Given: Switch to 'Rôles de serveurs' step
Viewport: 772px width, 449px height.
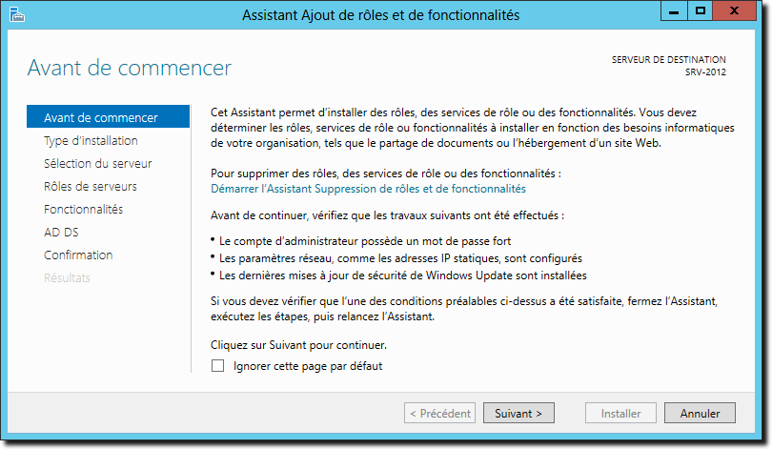Looking at the screenshot, I should click(91, 186).
